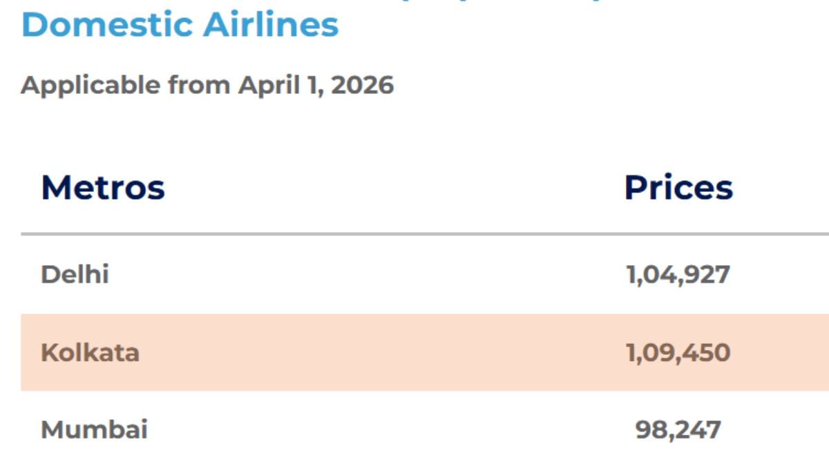829x466 pixels.
Task: Click Delhi's price 1,04,927
Action: tap(678, 275)
